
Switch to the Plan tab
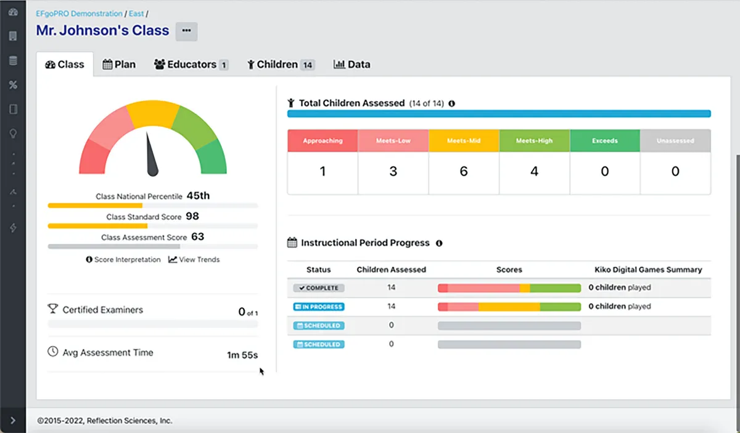point(119,65)
